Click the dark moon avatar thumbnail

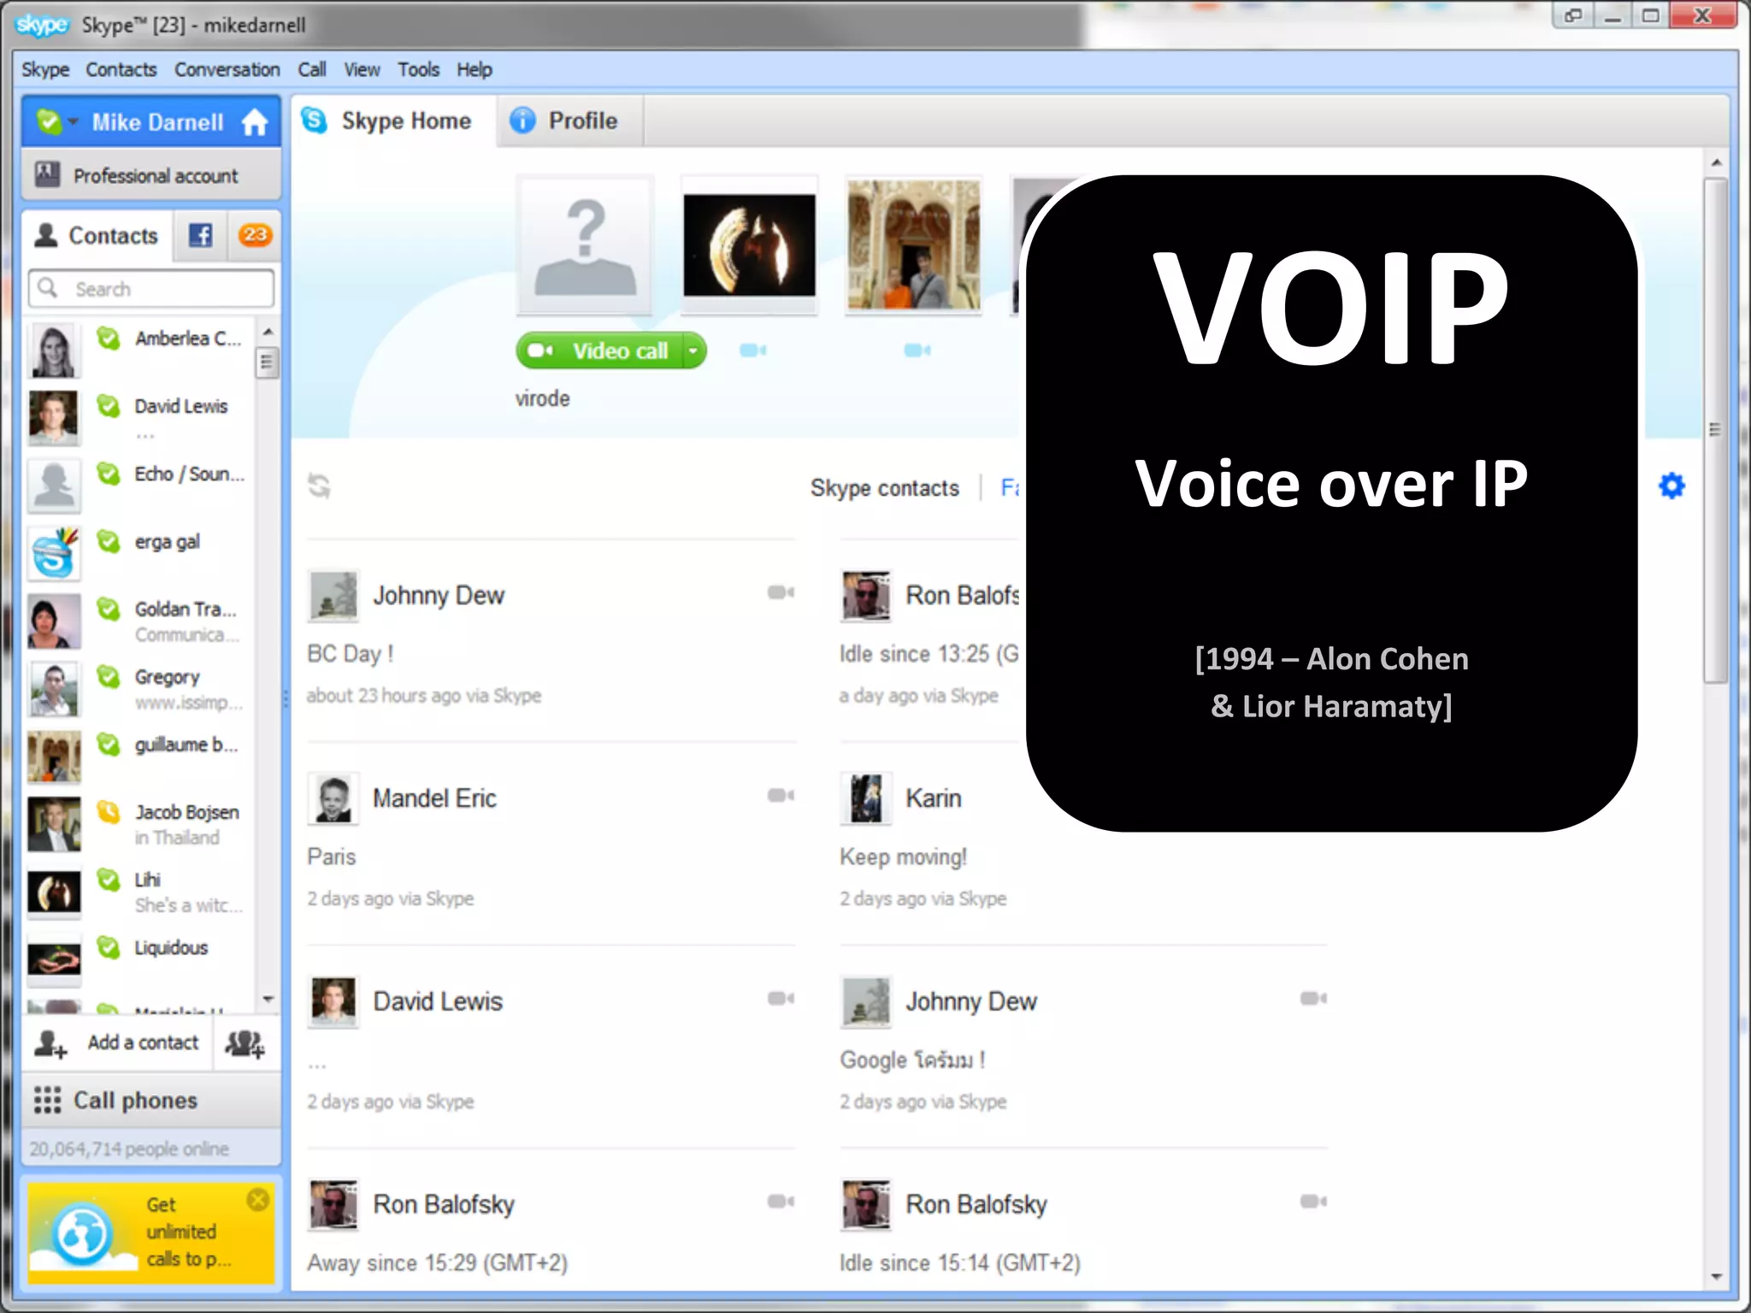tap(749, 245)
